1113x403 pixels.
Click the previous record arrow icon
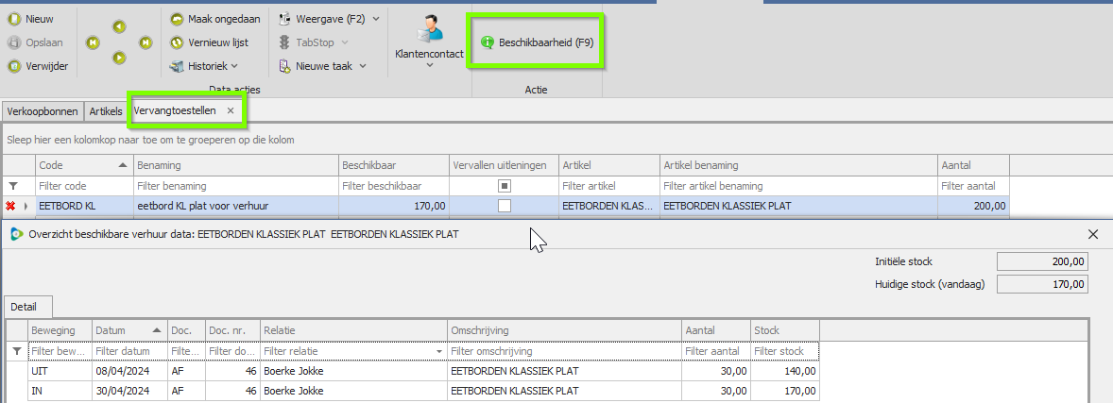[119, 27]
